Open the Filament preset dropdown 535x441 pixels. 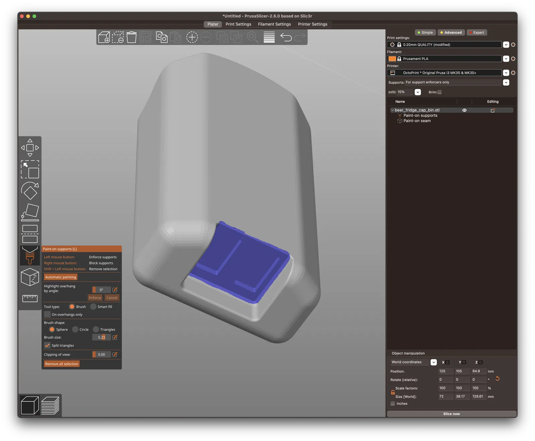(506, 59)
